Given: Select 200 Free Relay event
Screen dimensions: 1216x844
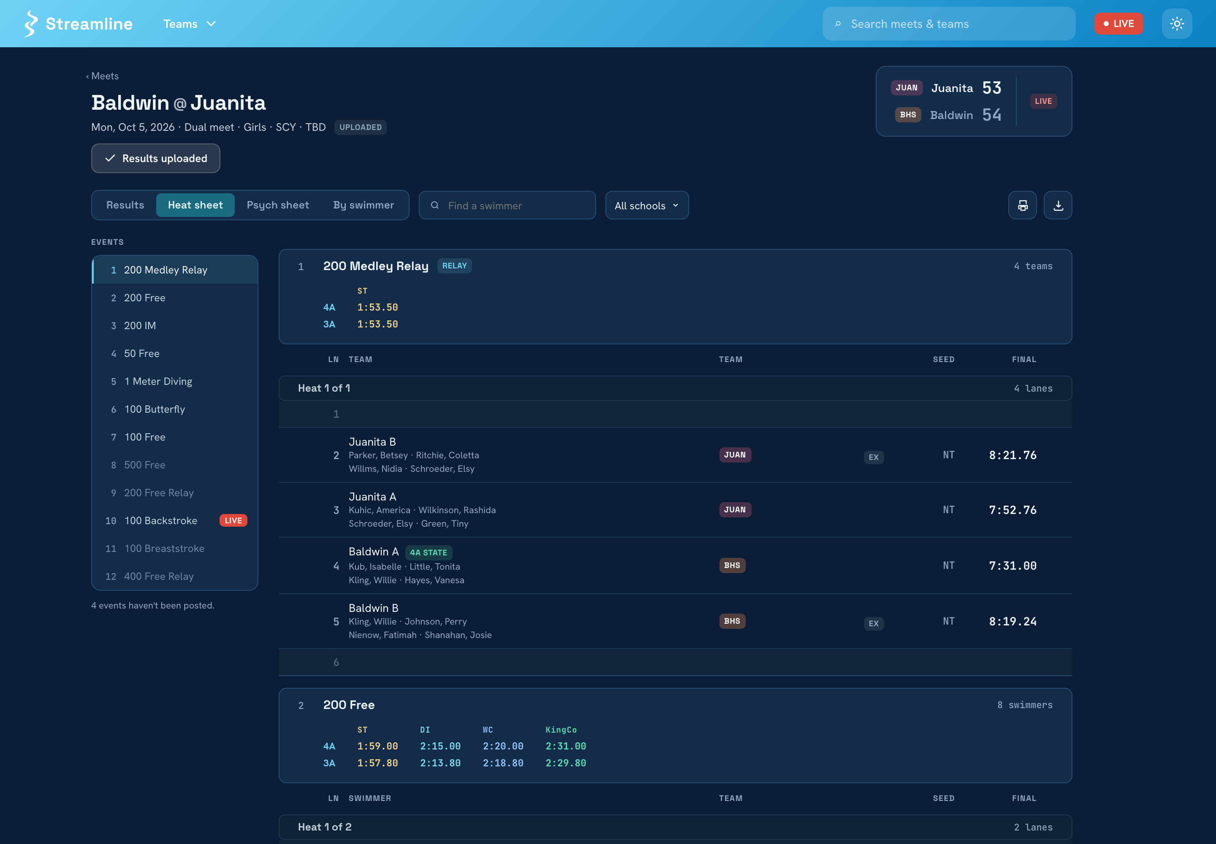Looking at the screenshot, I should pos(175,493).
